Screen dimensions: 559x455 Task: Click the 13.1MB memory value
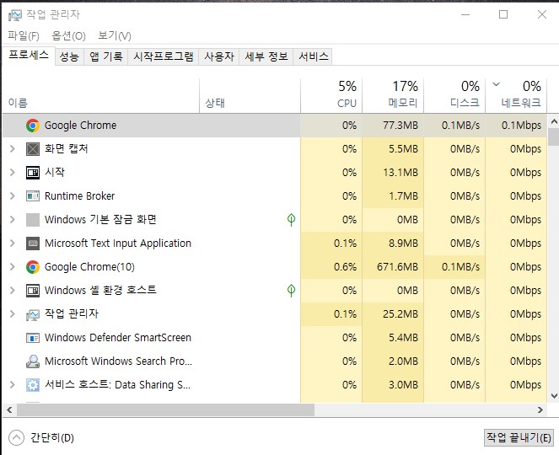(x=400, y=173)
